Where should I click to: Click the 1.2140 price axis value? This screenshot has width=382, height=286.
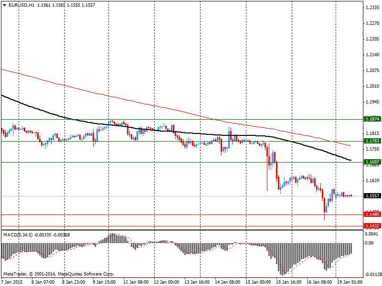tap(372, 55)
